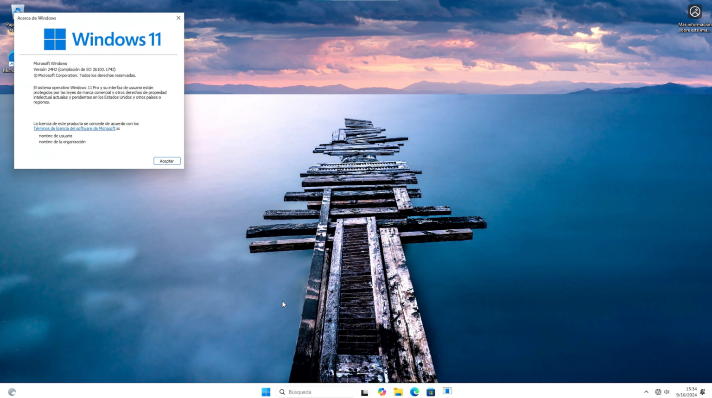Open the Microsoft Store from the taskbar
This screenshot has width=712, height=398.
431,392
